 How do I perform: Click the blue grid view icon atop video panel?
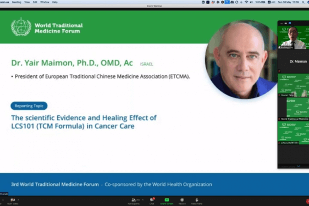290,23
